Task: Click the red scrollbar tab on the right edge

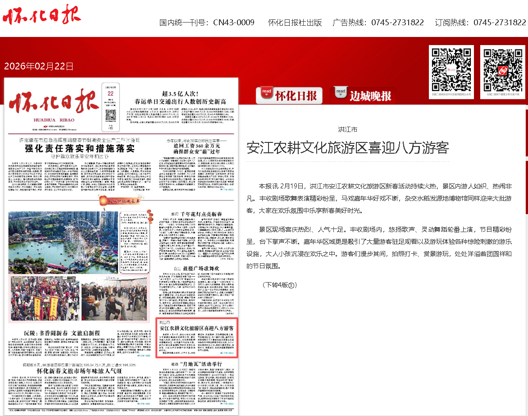Action: pyautogui.click(x=526, y=131)
